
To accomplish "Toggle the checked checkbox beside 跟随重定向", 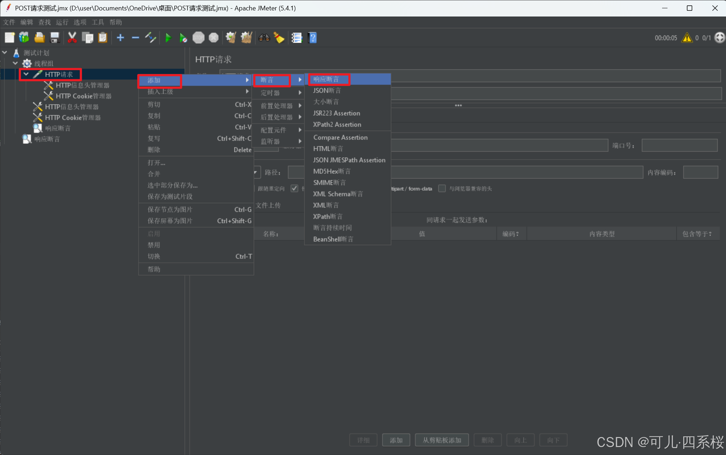I will (294, 189).
